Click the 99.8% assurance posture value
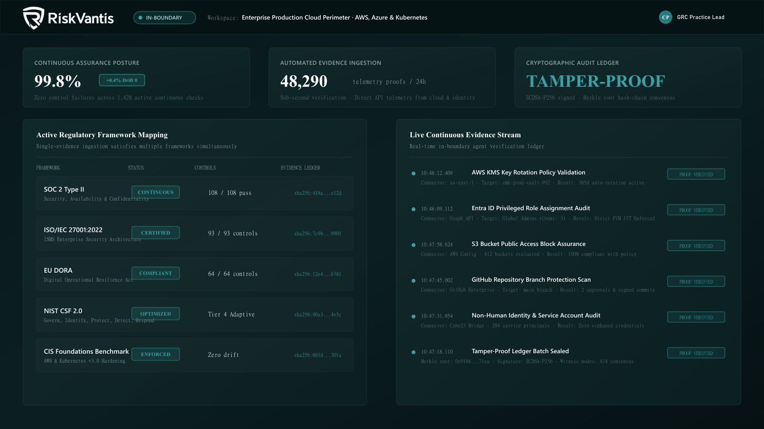764x429 pixels. click(x=58, y=81)
